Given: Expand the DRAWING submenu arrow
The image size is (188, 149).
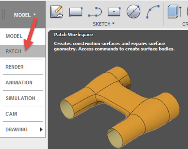Looking at the screenshot, I should [x=41, y=130].
